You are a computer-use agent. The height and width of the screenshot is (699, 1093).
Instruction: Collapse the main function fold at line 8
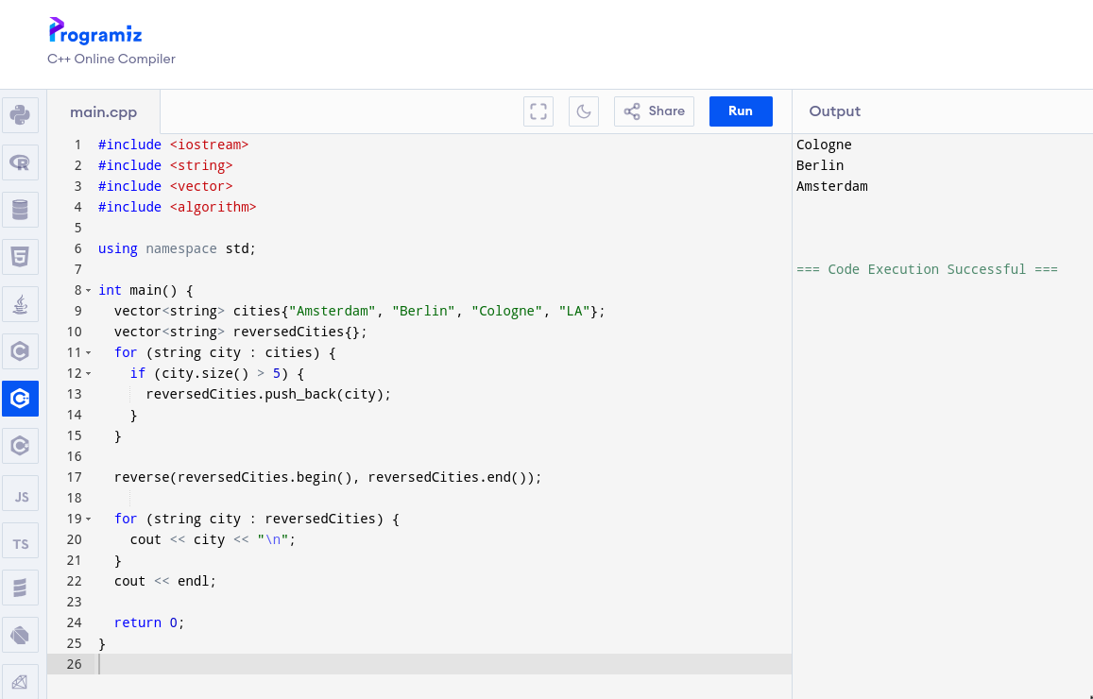point(89,291)
